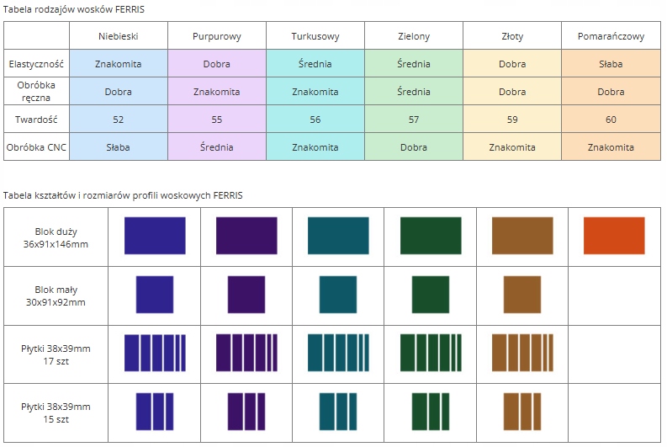Click the gold large block swatch

point(521,236)
